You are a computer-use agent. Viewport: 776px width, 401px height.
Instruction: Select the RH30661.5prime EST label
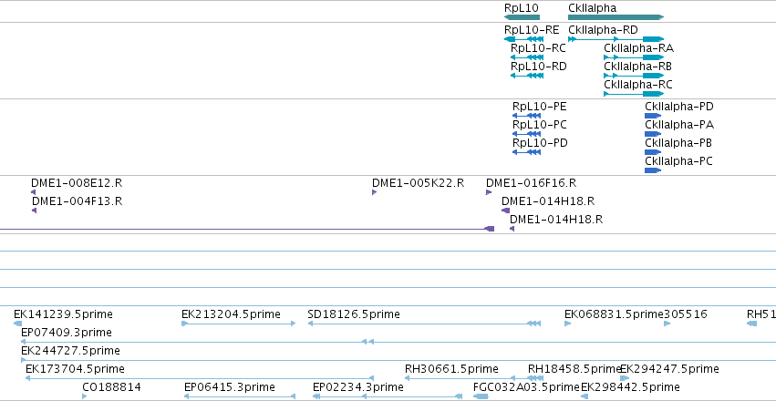point(451,369)
